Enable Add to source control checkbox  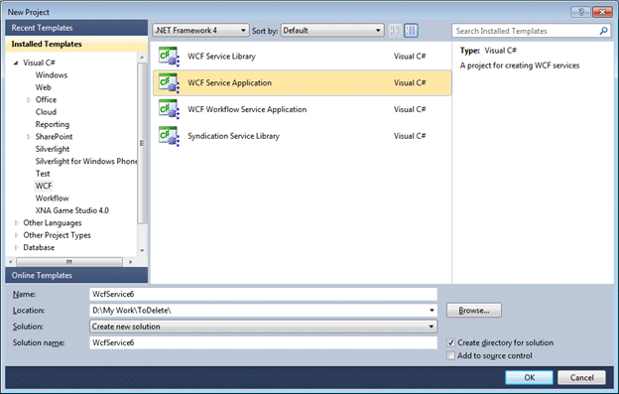[x=450, y=355]
